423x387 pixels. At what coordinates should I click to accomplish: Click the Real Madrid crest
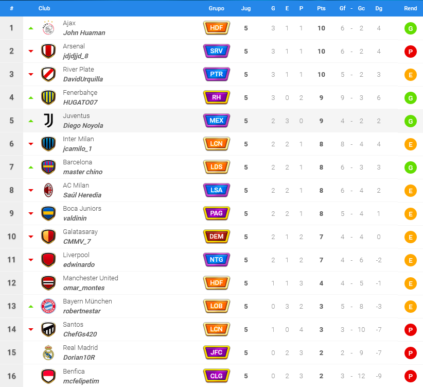click(48, 352)
